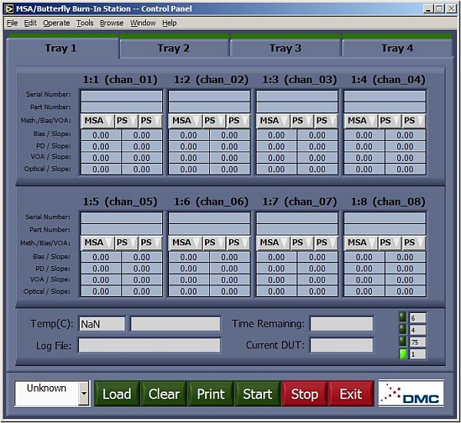The image size is (461, 423).
Task: Open MSA method dropdown for chan_04
Action: point(360,121)
